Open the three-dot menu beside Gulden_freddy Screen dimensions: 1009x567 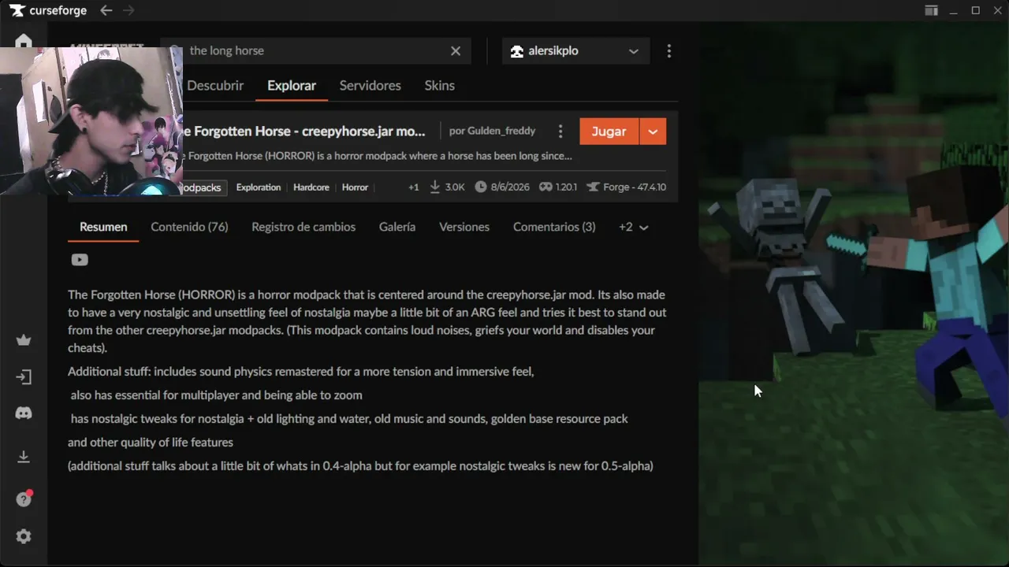click(560, 132)
